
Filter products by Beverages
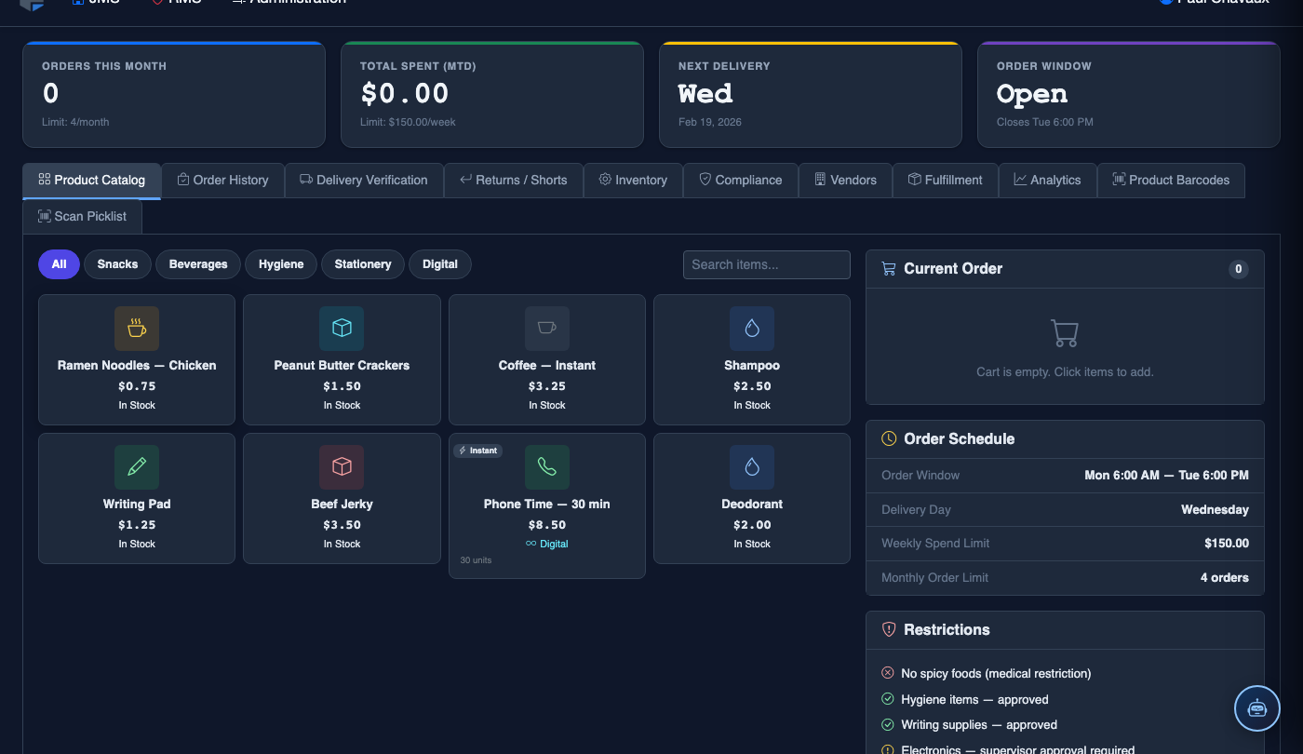pos(198,264)
